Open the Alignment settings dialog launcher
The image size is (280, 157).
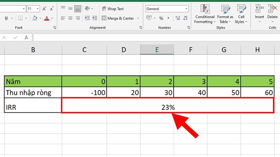click(x=141, y=28)
